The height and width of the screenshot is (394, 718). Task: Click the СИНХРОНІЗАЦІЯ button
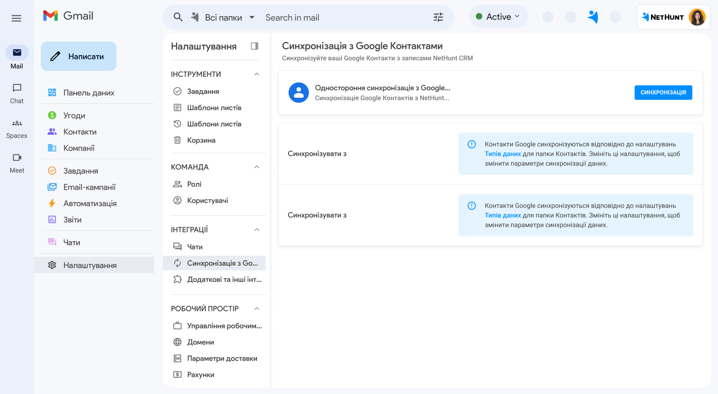tap(663, 92)
